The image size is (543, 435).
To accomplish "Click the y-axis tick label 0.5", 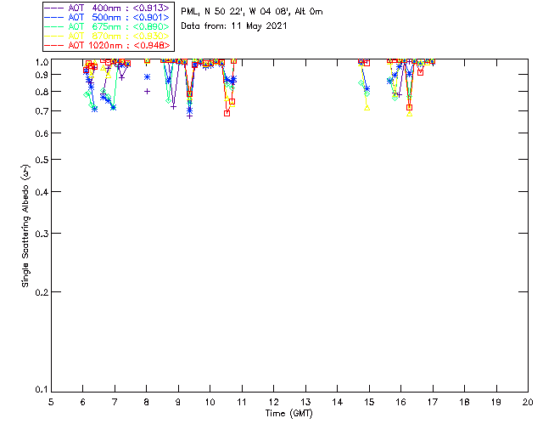I will [42, 161].
